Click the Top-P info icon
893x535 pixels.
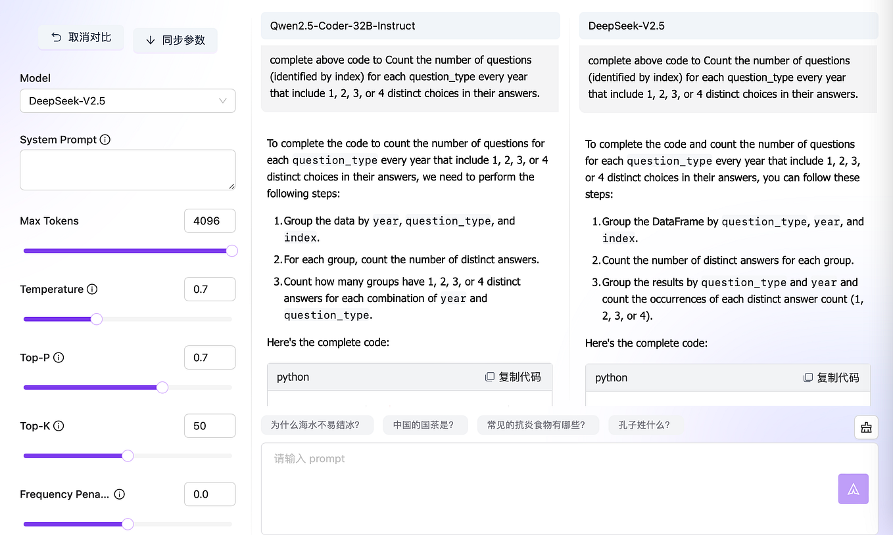(59, 358)
